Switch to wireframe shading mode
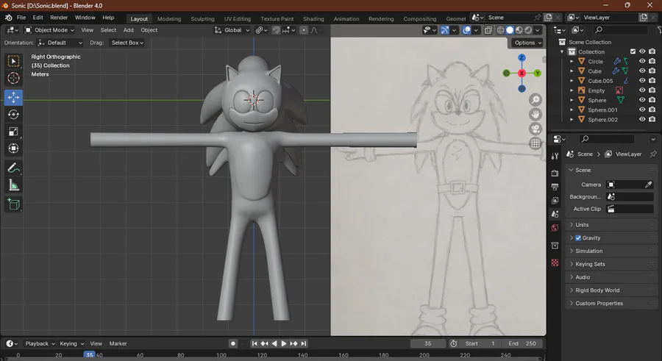This screenshot has height=361, width=662. click(x=500, y=30)
